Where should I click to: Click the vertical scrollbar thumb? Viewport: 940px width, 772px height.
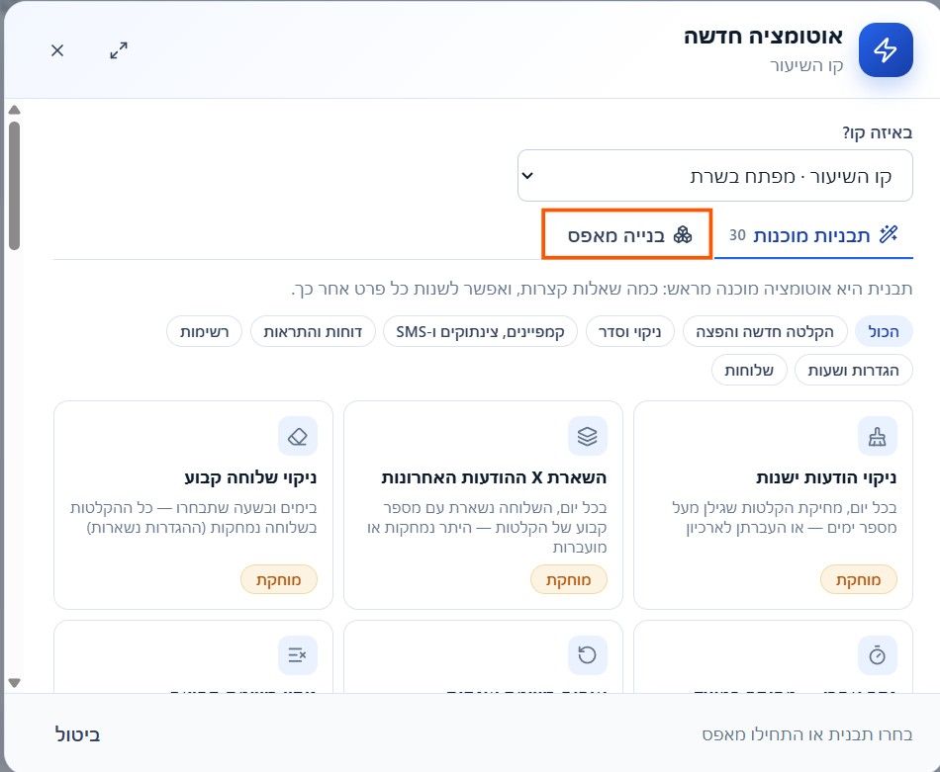click(15, 186)
